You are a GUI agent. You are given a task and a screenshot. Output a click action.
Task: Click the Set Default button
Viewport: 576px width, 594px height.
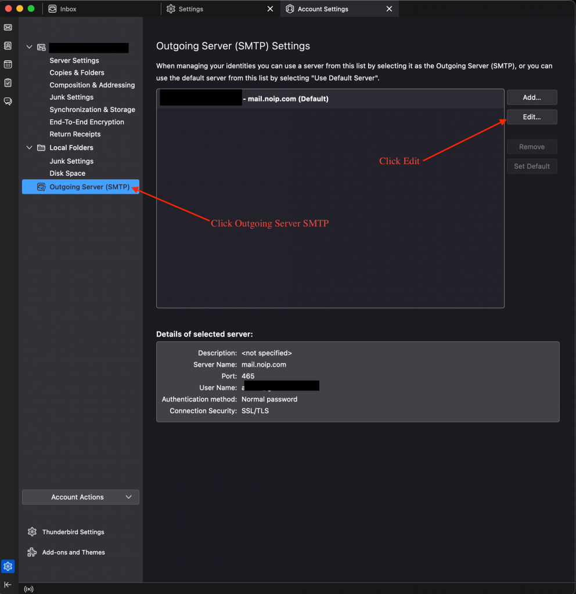[x=532, y=166]
